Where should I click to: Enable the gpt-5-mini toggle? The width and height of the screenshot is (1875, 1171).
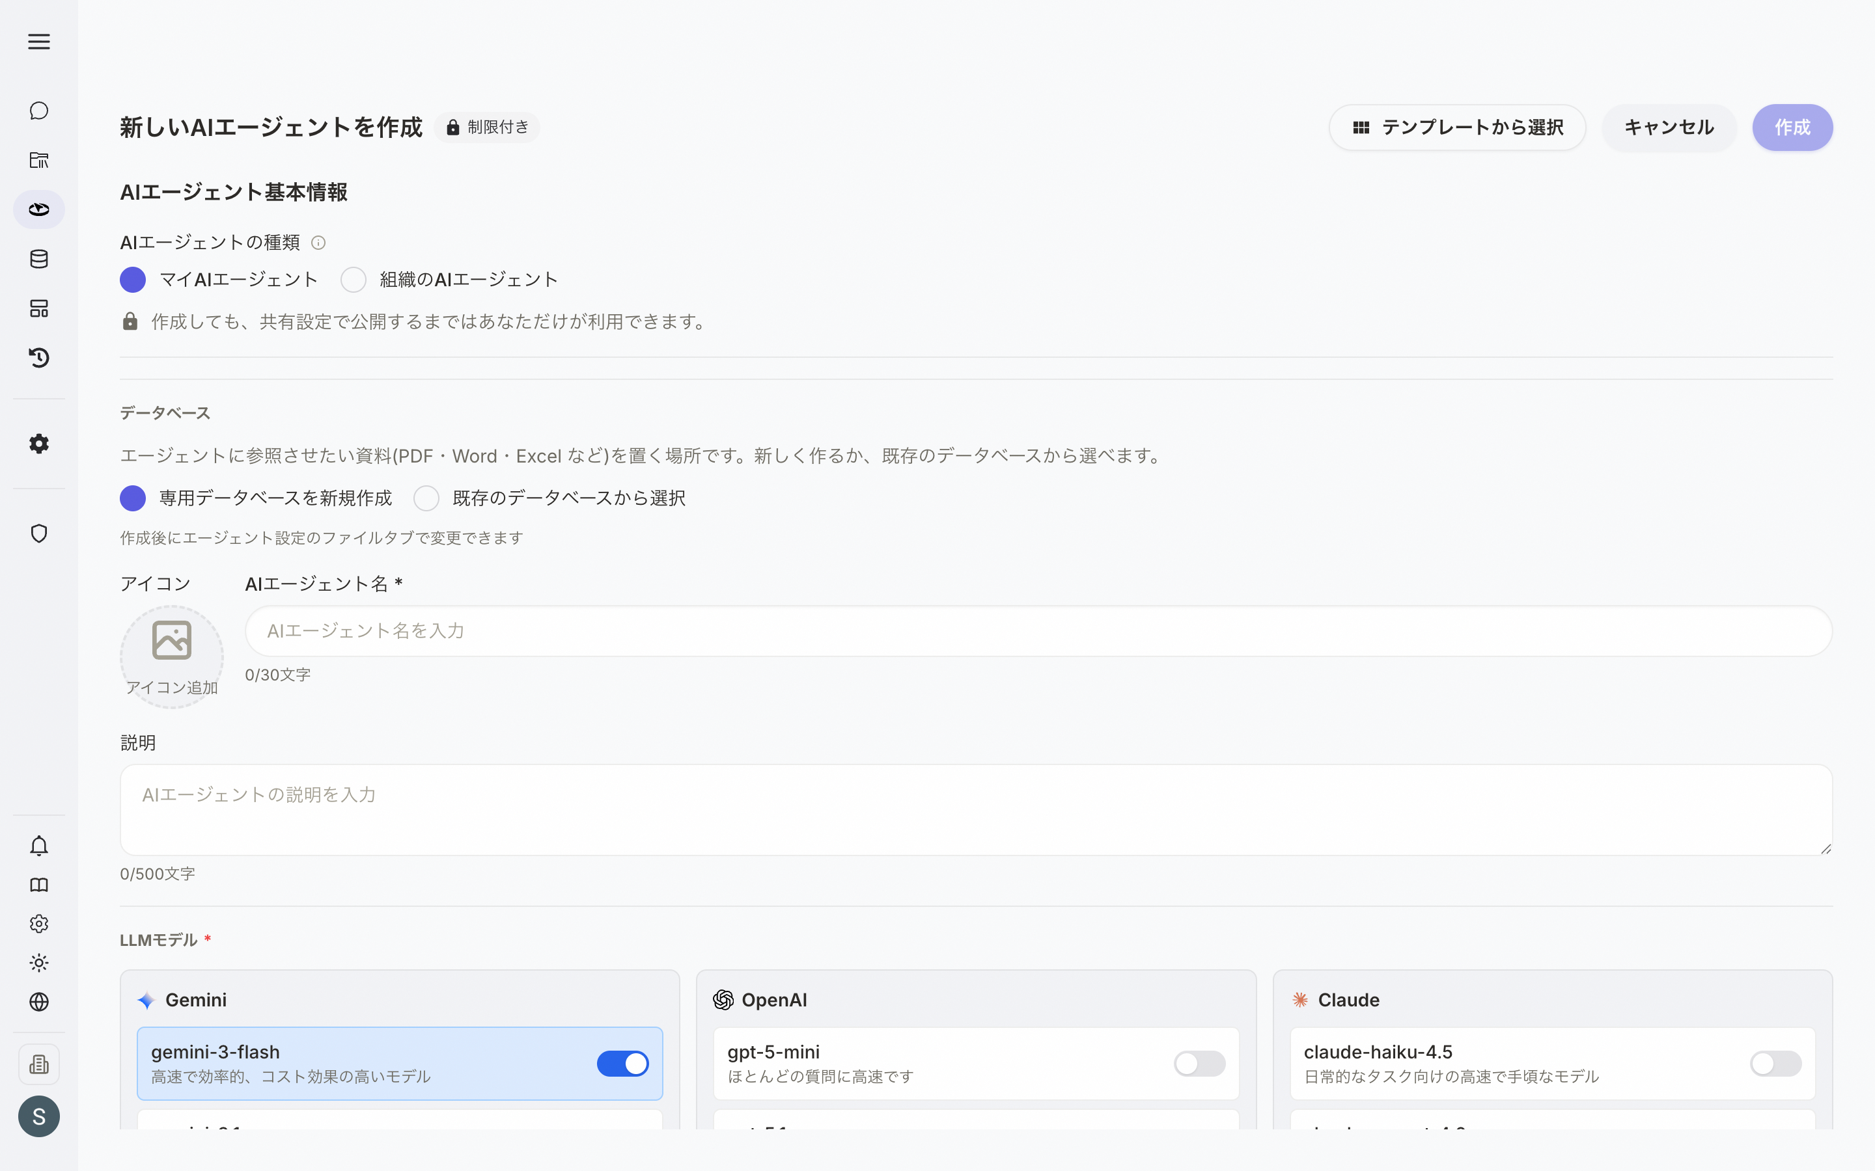pos(1199,1064)
